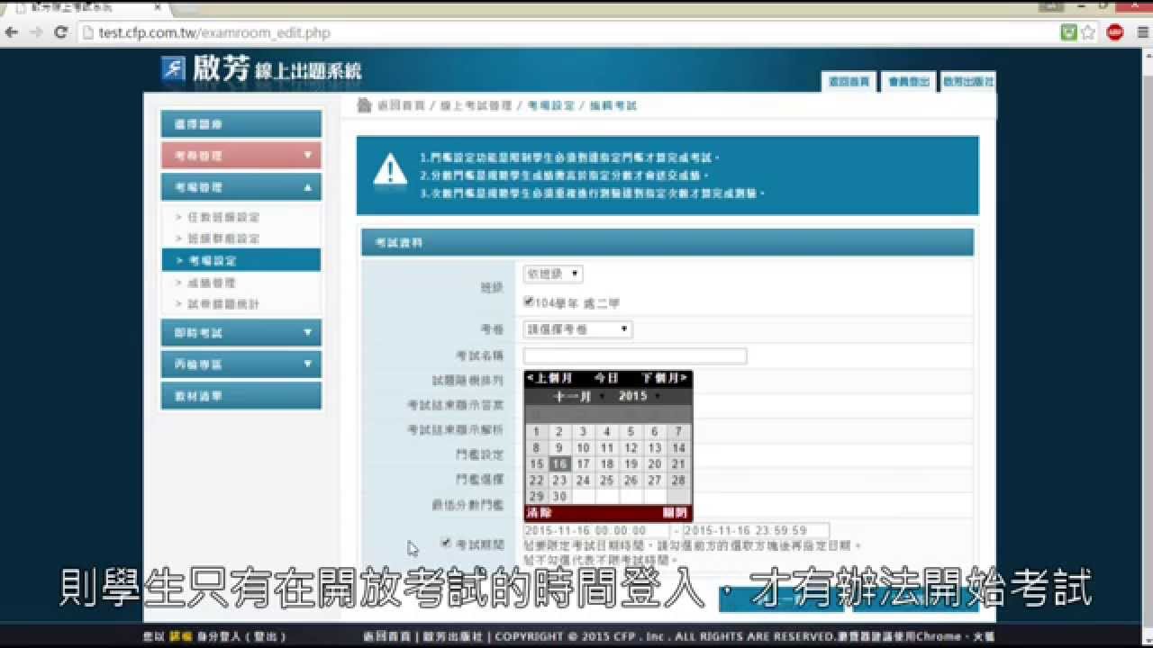Open the 教材清單 sidebar item
This screenshot has height=648, width=1153.
pyautogui.click(x=241, y=396)
